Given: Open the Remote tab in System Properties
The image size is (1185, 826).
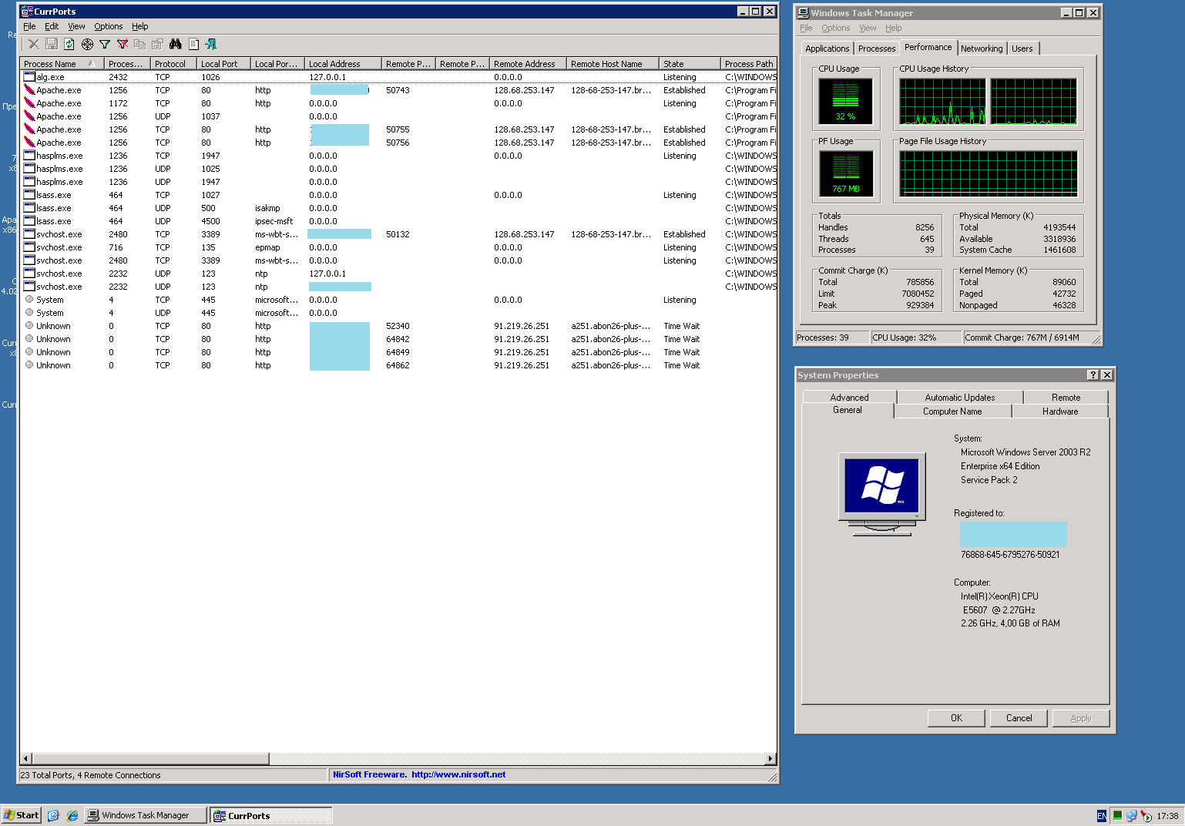Looking at the screenshot, I should [x=1066, y=398].
